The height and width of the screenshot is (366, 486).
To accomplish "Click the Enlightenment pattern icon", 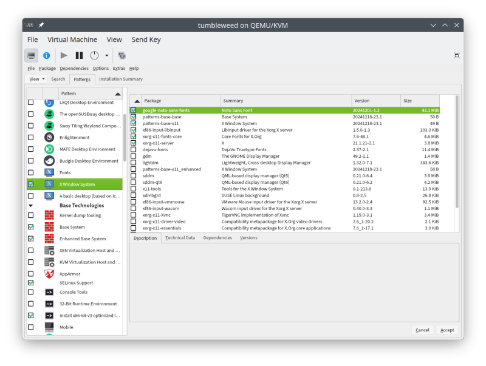I will [49, 138].
